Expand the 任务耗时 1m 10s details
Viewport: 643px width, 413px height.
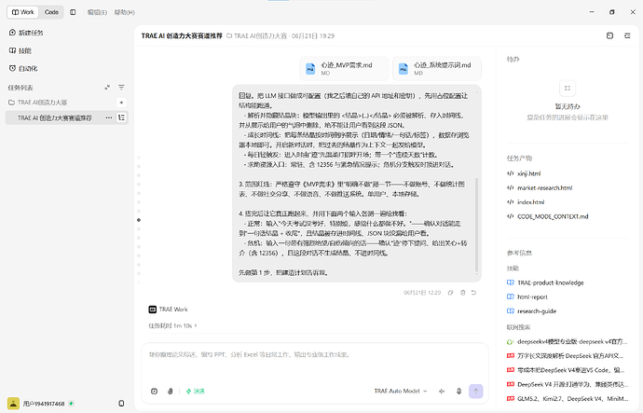pos(172,325)
